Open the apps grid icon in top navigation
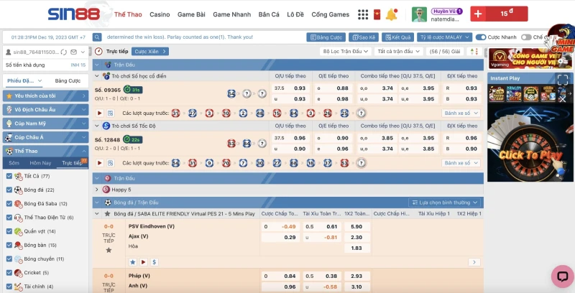The width and height of the screenshot is (575, 293). click(x=363, y=14)
